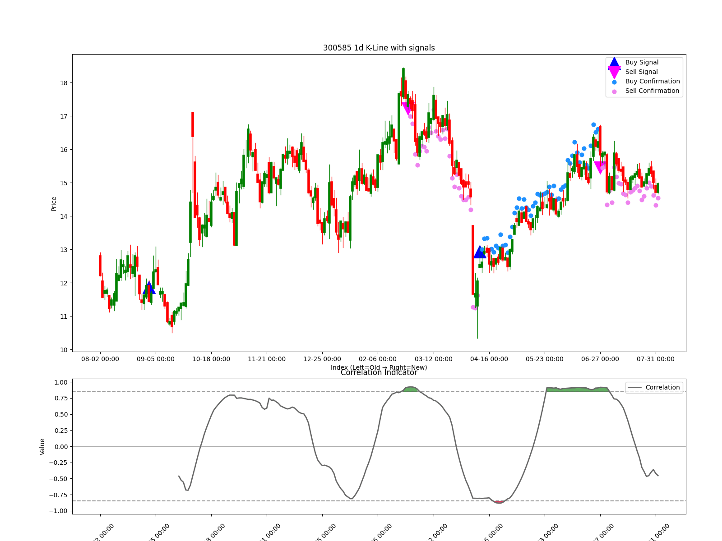Click the 'Buy Confirmation' legend label
Image resolution: width=722 pixels, height=541 pixels.
(x=653, y=81)
